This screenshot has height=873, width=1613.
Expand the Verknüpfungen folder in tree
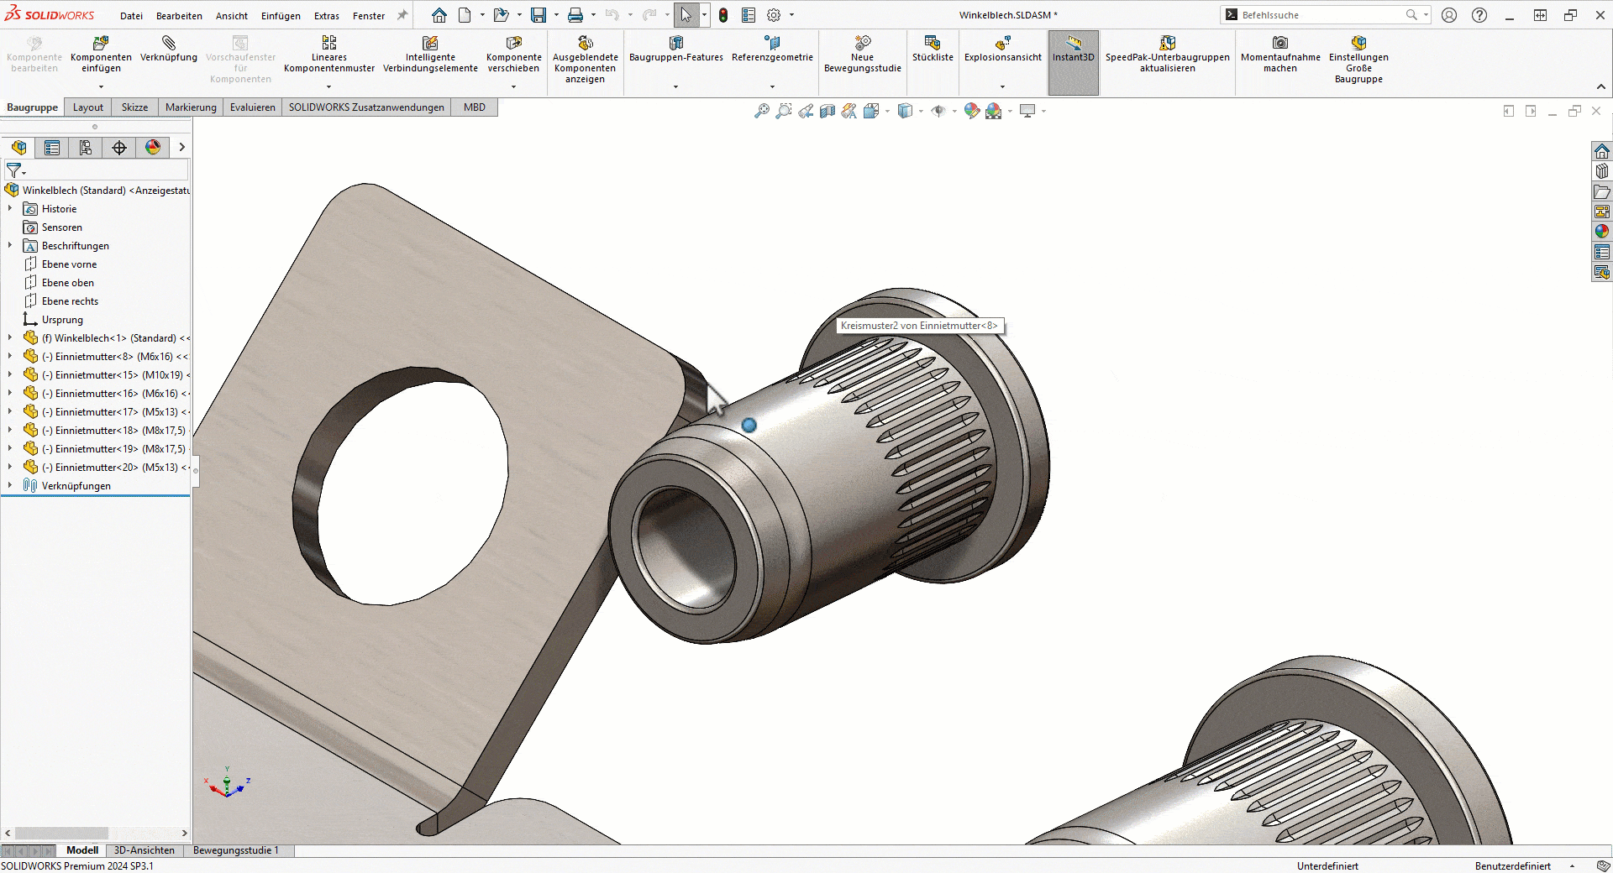10,486
